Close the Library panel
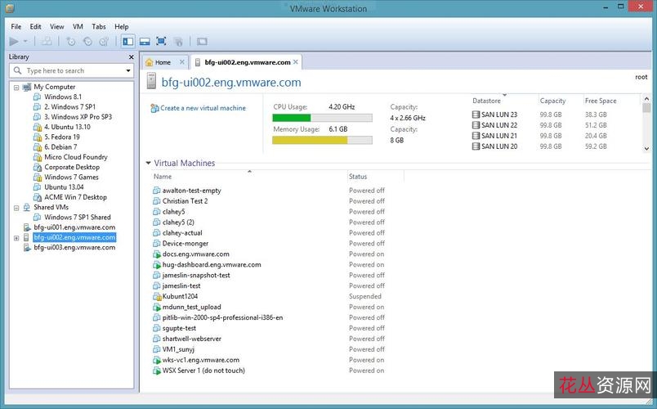The height and width of the screenshot is (409, 657). (x=131, y=57)
